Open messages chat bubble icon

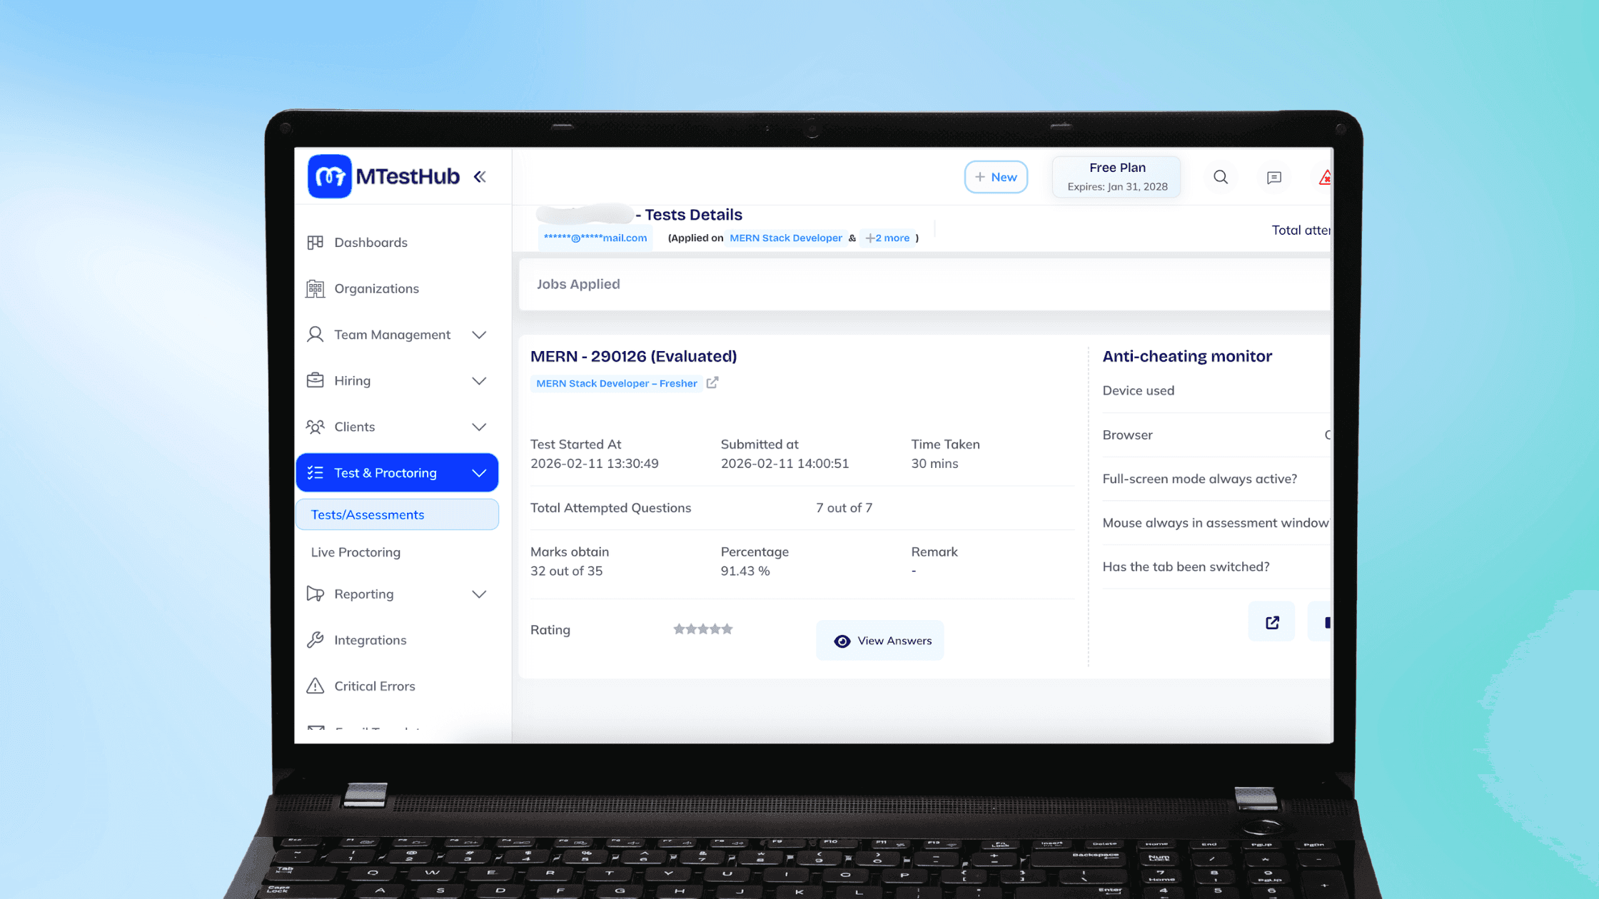1273,178
